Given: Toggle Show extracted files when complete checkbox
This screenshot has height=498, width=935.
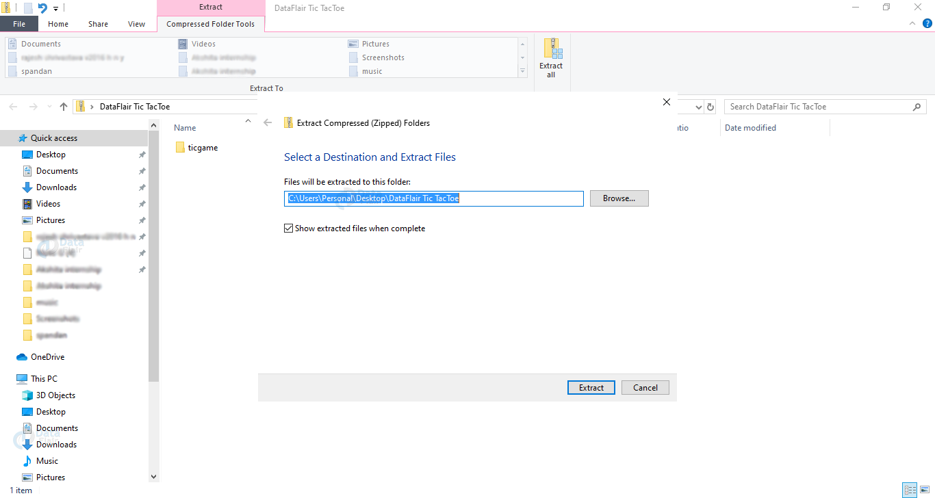Looking at the screenshot, I should point(288,228).
